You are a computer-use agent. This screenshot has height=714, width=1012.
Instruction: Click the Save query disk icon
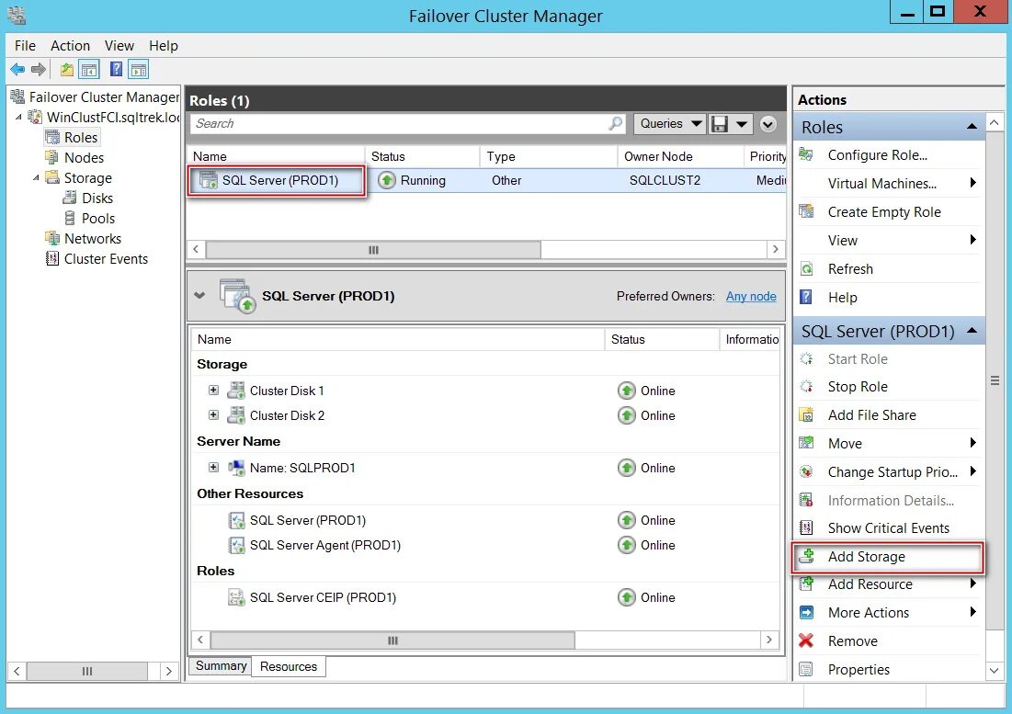pos(719,124)
